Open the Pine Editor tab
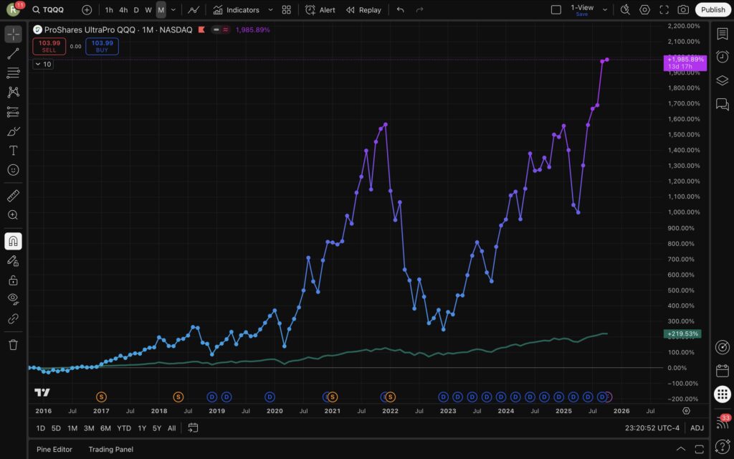This screenshot has height=459, width=734. click(54, 449)
